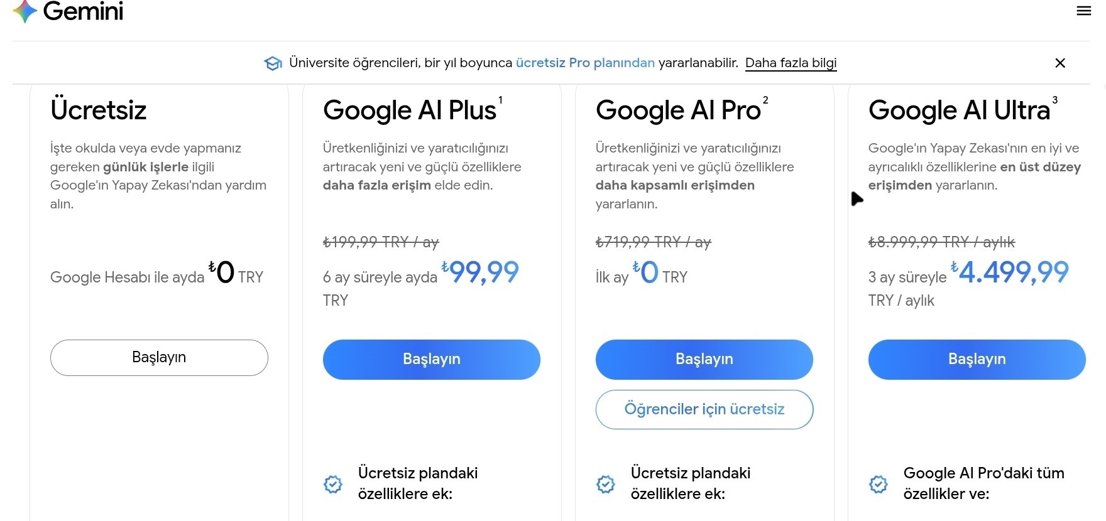Click footnote 1 beside Google AI Plus
Screen dimensions: 1106x521
[500, 100]
